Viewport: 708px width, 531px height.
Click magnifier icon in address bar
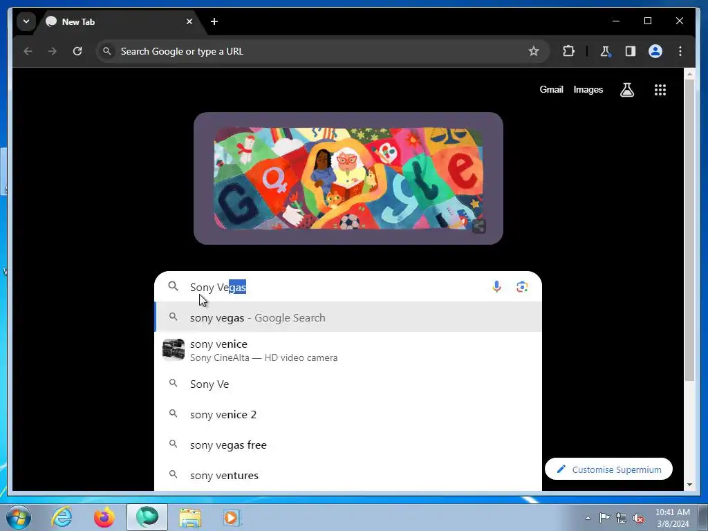107,51
